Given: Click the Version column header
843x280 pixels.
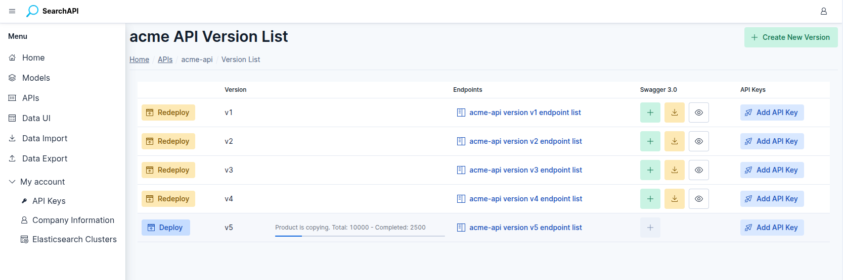Looking at the screenshot, I should (236, 90).
